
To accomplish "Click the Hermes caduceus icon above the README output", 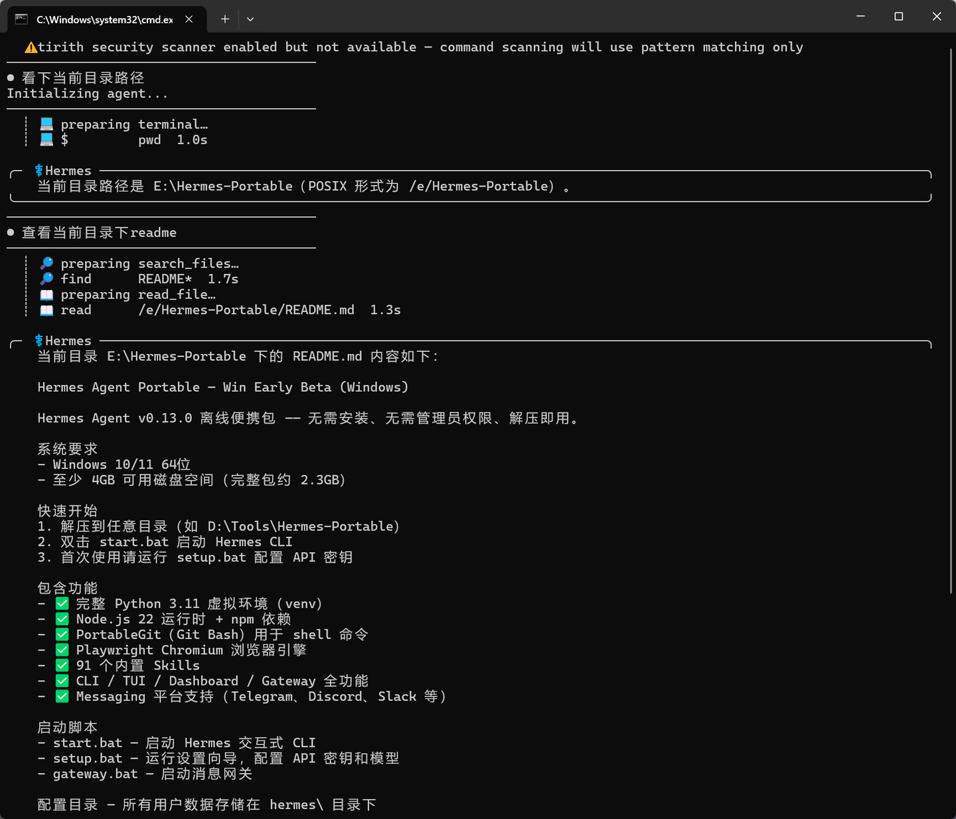I will pos(39,340).
